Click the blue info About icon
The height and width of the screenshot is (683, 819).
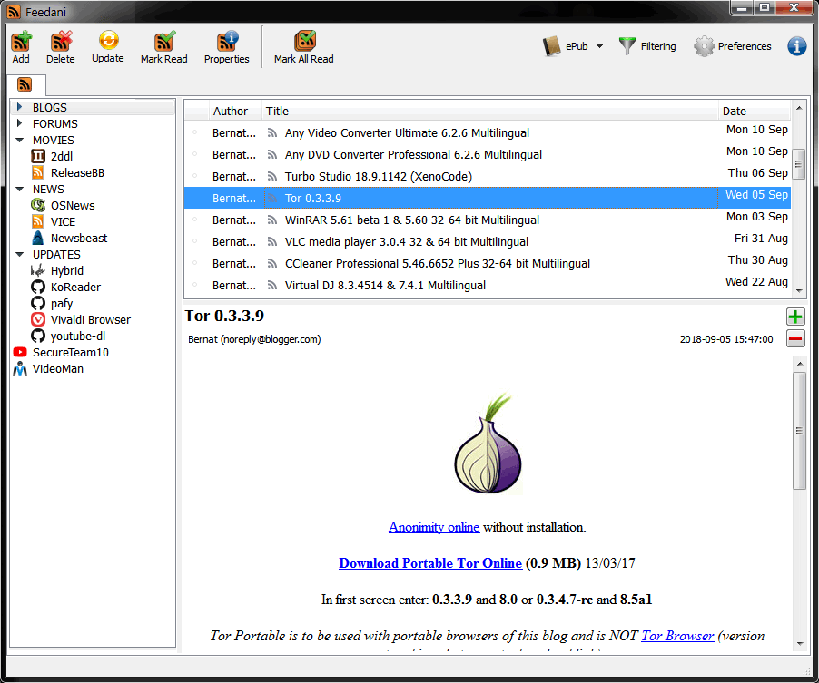(796, 46)
